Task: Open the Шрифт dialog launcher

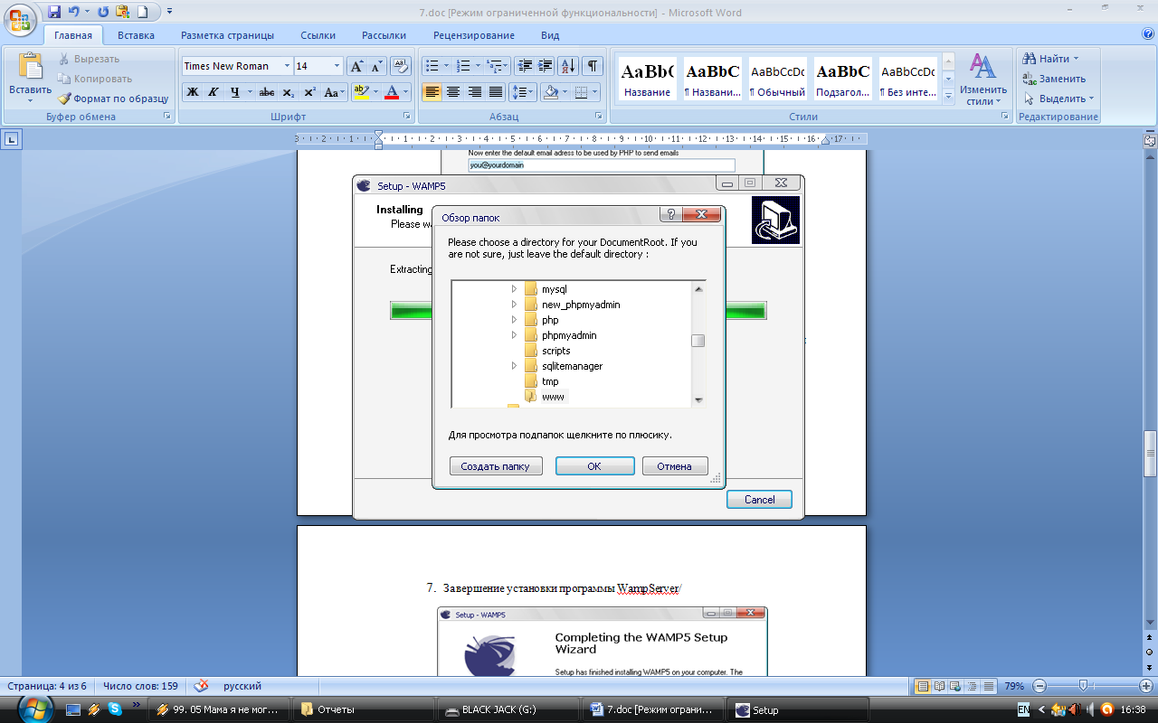Action: point(405,117)
